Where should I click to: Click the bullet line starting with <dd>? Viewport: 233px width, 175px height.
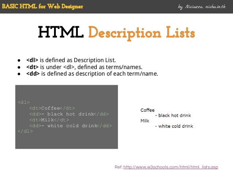point(92,74)
